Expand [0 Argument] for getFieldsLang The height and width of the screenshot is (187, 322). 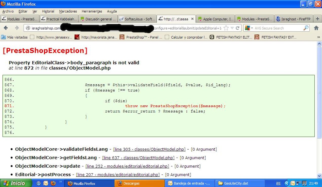[193, 158]
